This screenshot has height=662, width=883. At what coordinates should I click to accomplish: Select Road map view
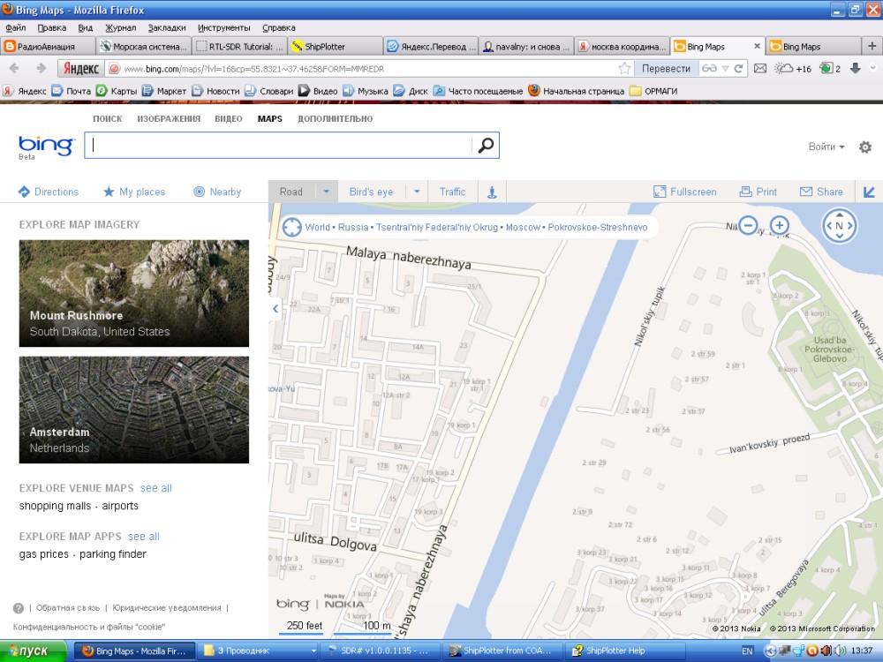click(x=291, y=192)
